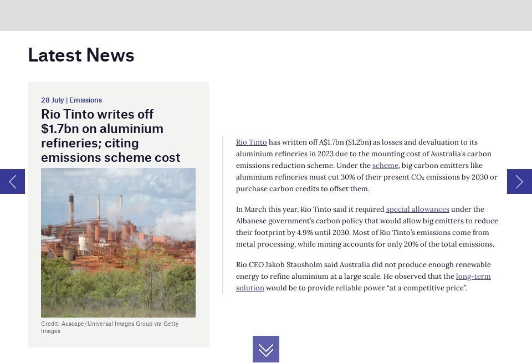532x363 pixels.
Task: Select the Emissions category label
Action: pos(85,100)
